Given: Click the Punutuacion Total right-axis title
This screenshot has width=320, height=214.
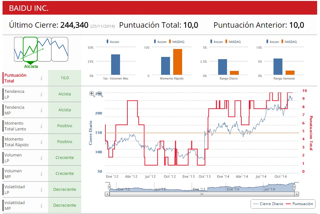Looking at the screenshot, I should click(311, 133).
